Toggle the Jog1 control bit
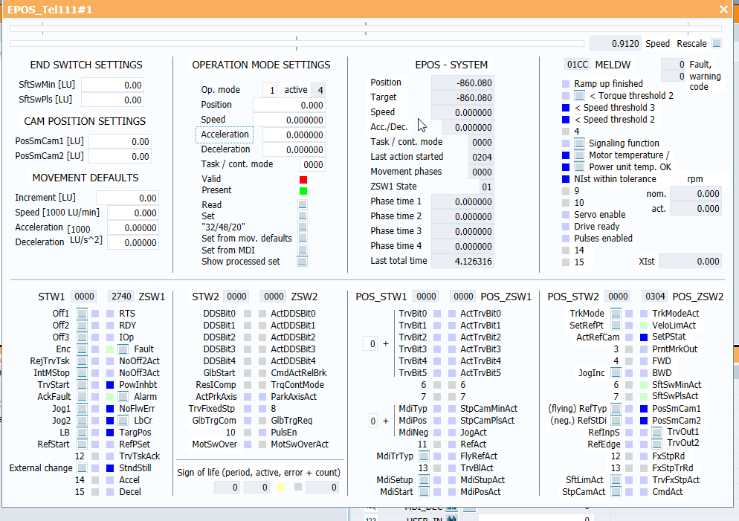 pyautogui.click(x=82, y=409)
